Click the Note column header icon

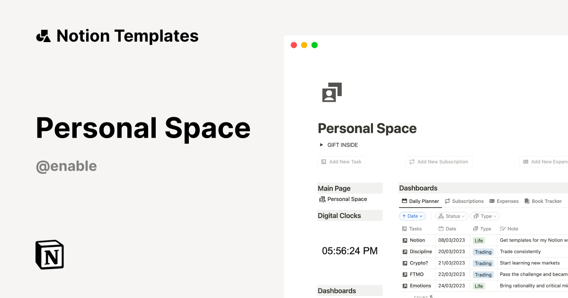pos(502,228)
